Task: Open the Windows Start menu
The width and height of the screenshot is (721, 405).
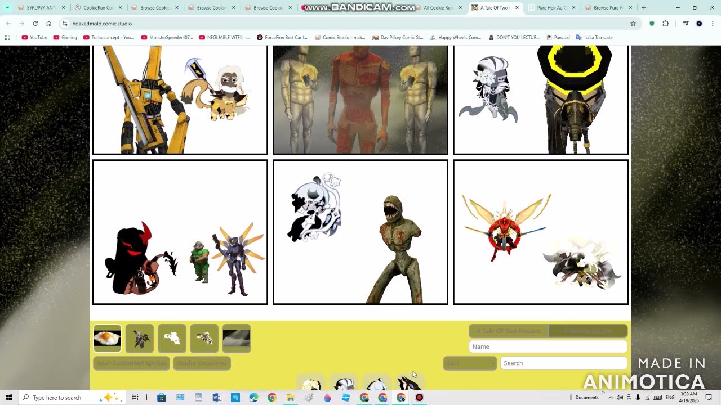Action: tap(8, 398)
